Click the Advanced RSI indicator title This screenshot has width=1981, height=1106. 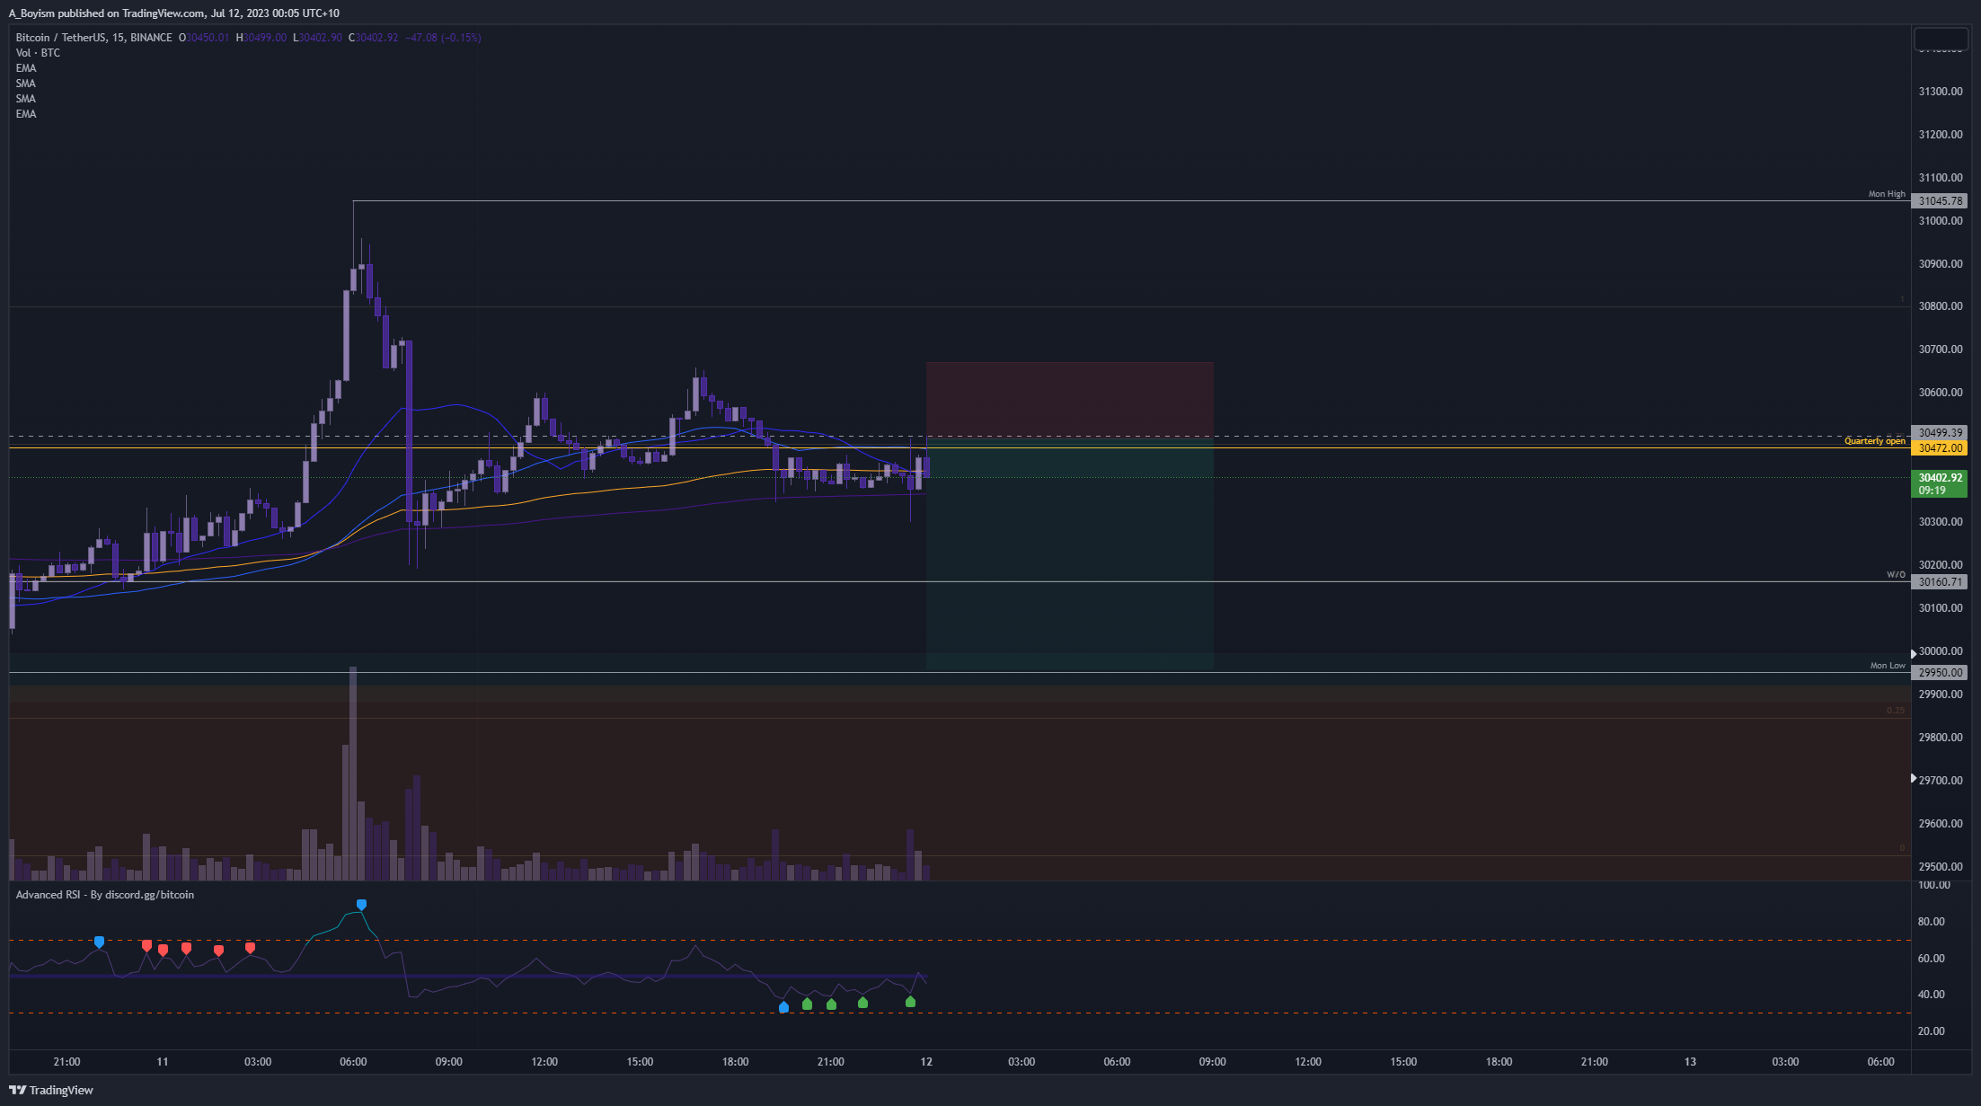(x=104, y=895)
